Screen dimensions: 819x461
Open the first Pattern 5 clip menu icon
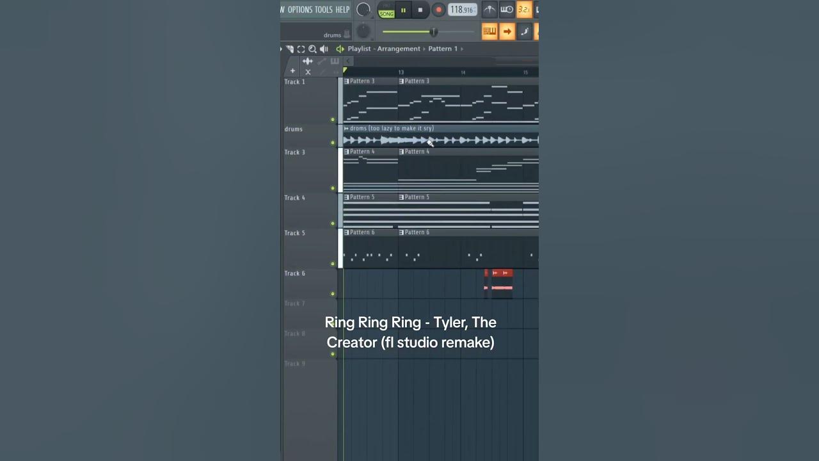click(x=347, y=197)
